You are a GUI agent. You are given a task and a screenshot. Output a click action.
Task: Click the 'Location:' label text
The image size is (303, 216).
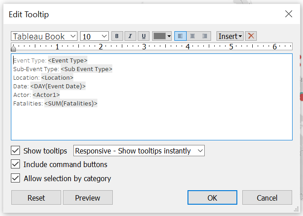coord(26,78)
